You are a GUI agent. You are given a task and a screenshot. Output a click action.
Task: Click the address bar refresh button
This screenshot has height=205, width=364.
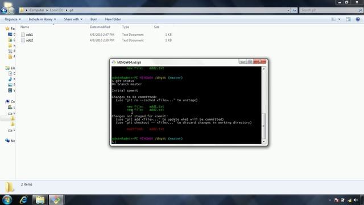tap(294, 10)
